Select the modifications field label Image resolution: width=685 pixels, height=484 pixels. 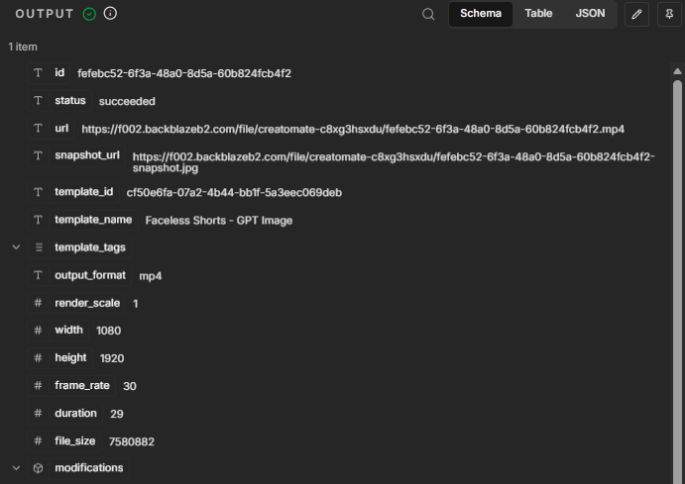click(88, 468)
